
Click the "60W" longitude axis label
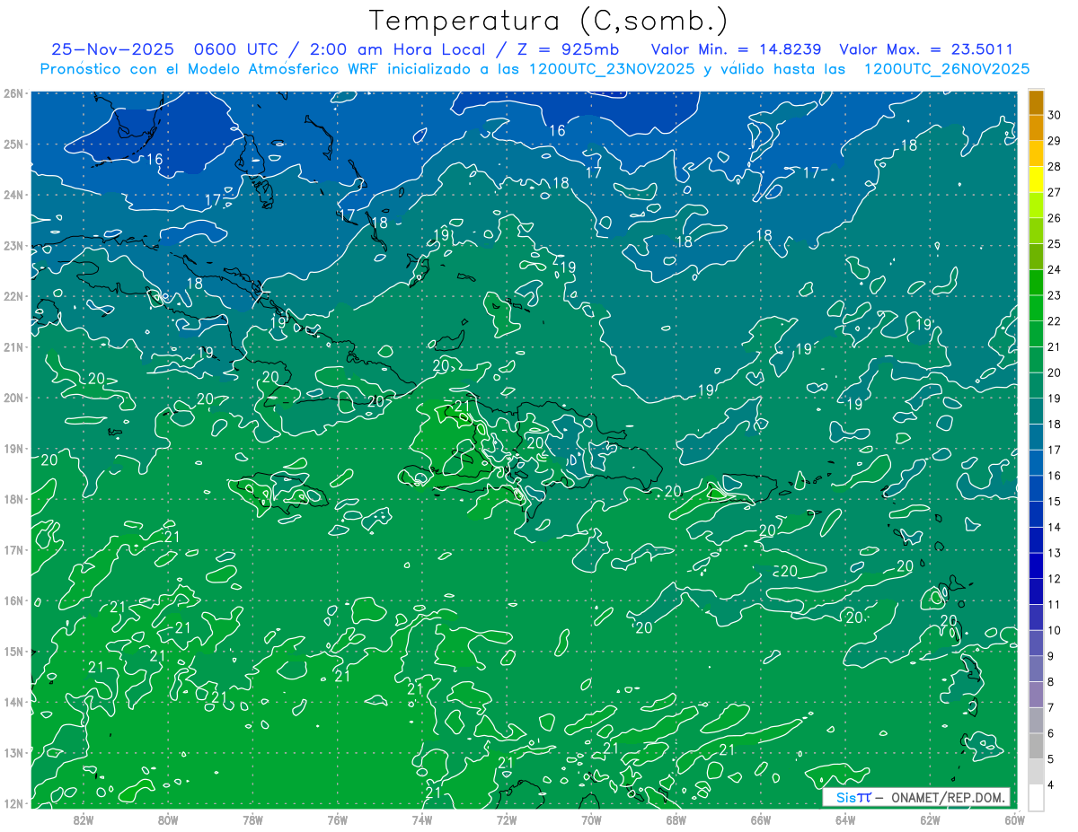[x=1015, y=819]
